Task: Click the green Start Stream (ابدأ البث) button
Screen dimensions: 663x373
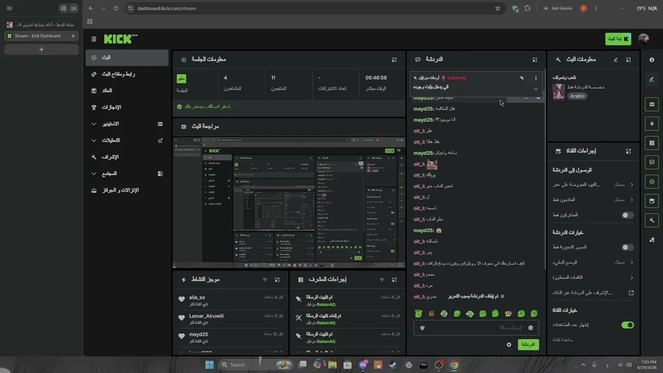Action: coord(618,39)
